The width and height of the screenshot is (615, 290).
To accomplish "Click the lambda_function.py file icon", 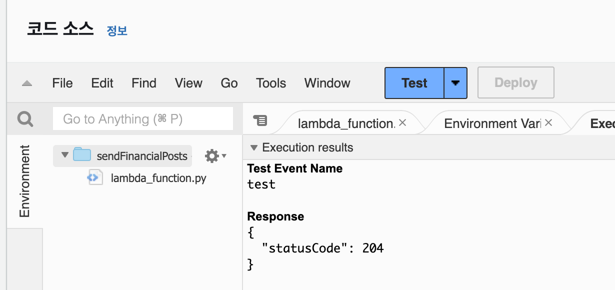I will pos(95,177).
